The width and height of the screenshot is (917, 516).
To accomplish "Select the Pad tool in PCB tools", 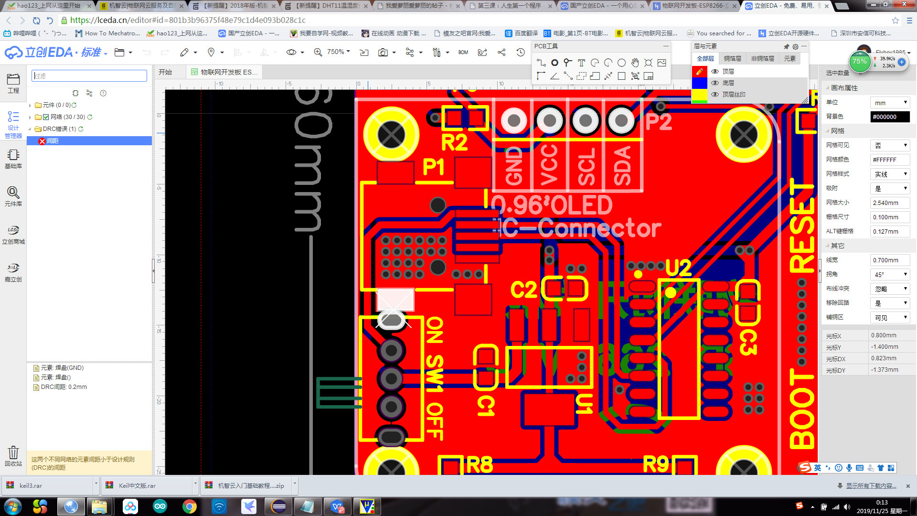I will pyautogui.click(x=554, y=63).
